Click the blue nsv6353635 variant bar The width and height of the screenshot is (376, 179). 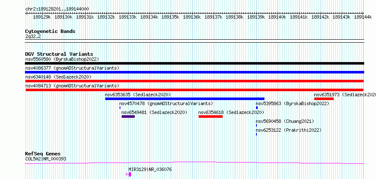click(x=185, y=99)
